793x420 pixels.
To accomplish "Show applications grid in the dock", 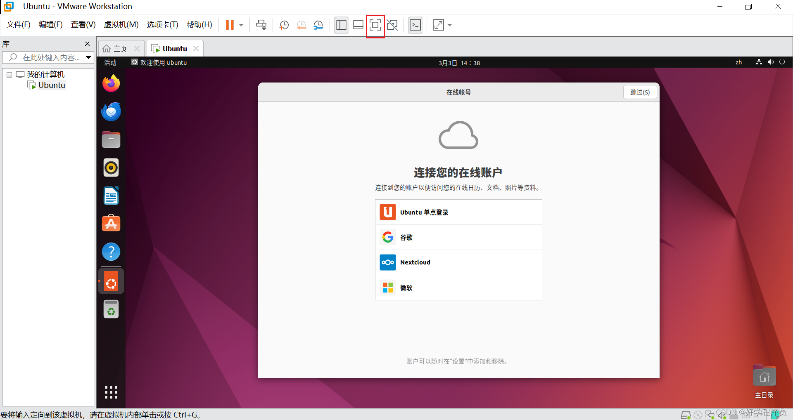I will click(111, 392).
